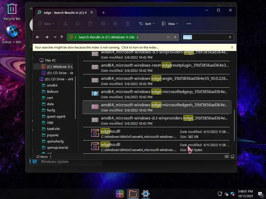Click the Paste clipboard icon

[x=90, y=24]
